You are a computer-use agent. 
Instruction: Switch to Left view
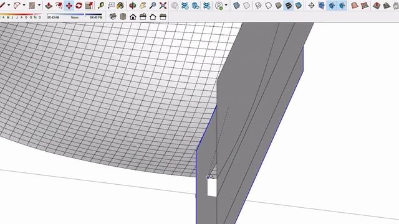click(163, 17)
